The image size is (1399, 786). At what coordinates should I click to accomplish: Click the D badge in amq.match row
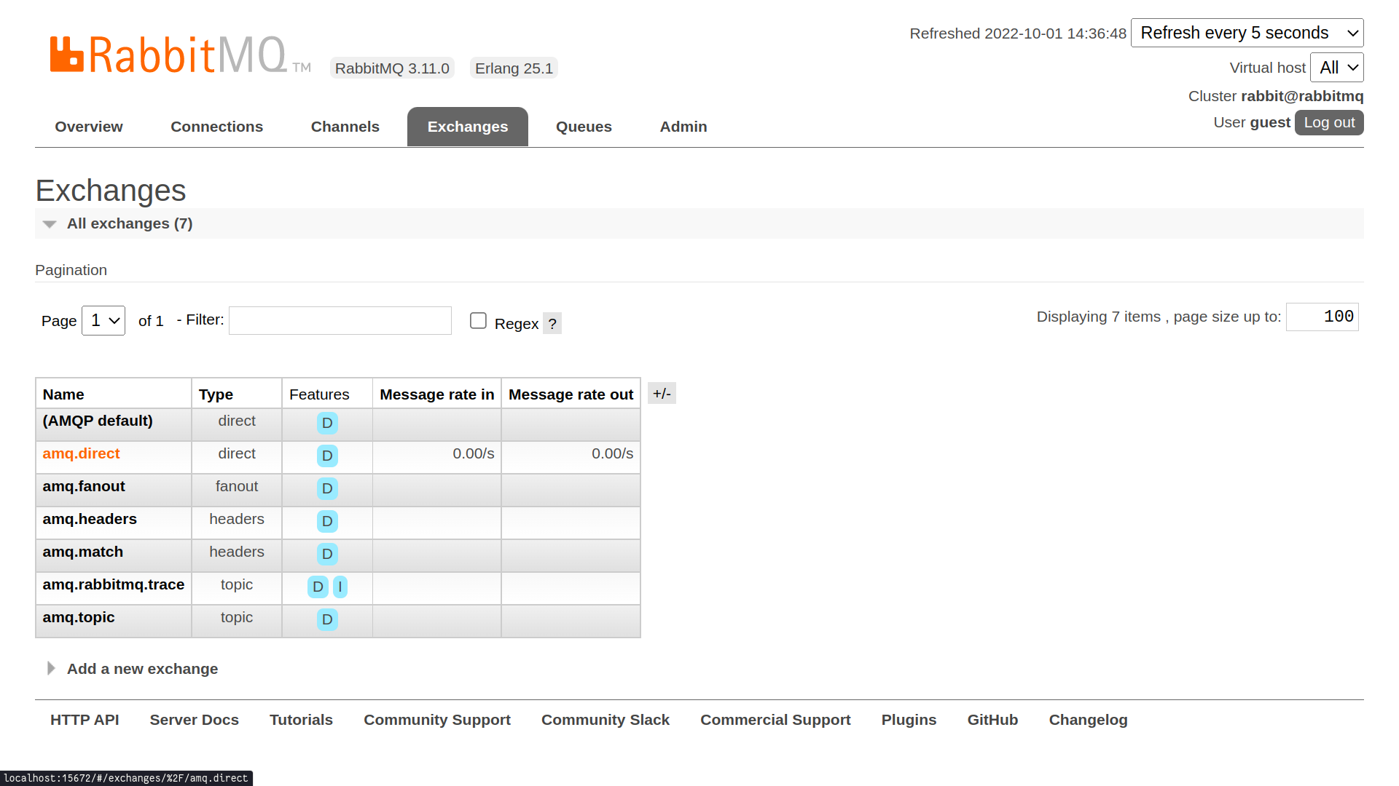click(327, 554)
